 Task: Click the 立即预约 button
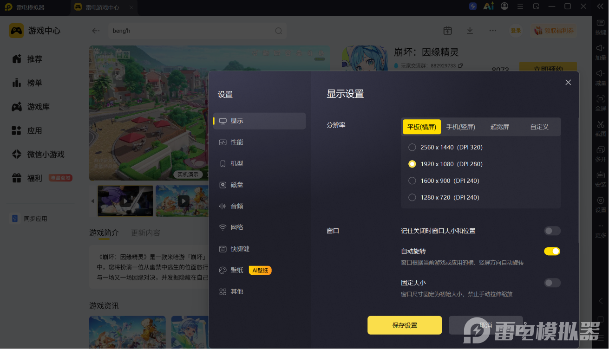(x=548, y=68)
